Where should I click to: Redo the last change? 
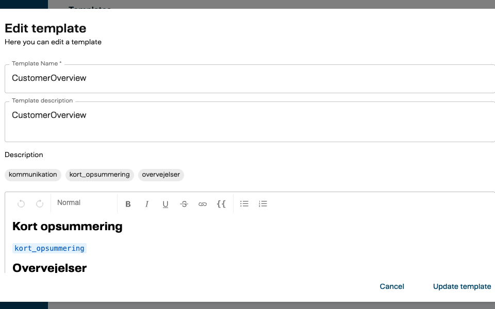click(40, 203)
